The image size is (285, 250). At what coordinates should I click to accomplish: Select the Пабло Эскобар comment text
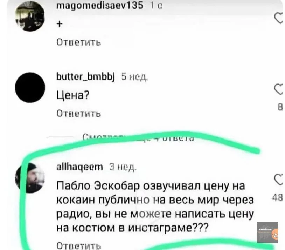[155, 207]
